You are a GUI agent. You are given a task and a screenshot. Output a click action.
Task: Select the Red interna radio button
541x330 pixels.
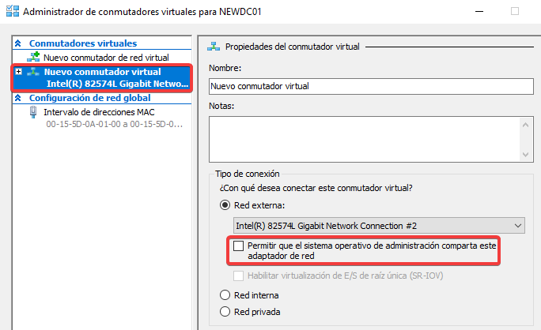(225, 295)
